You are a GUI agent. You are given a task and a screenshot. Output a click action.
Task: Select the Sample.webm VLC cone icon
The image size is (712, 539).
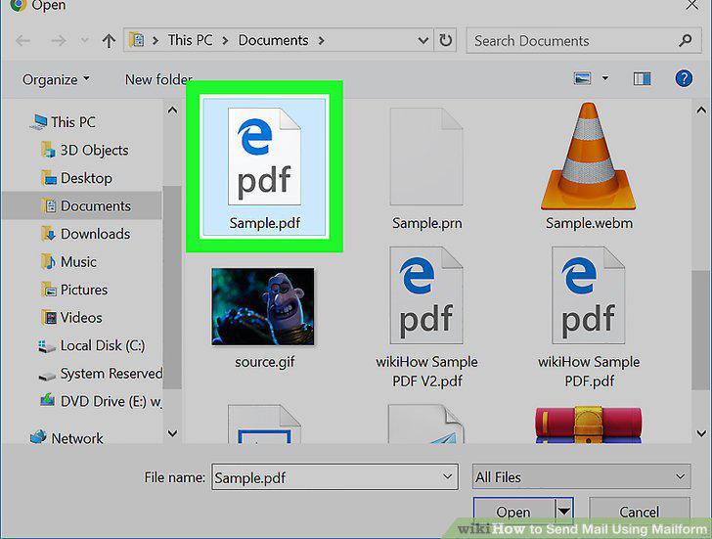(589, 156)
